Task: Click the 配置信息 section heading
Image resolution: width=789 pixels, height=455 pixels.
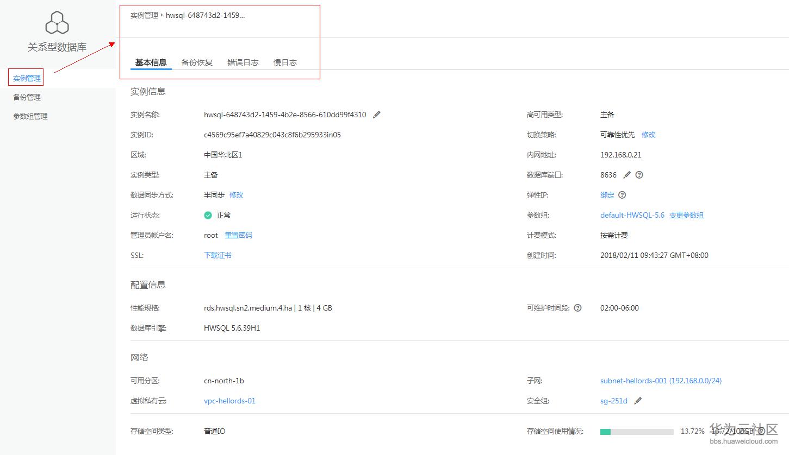Action: pyautogui.click(x=148, y=285)
